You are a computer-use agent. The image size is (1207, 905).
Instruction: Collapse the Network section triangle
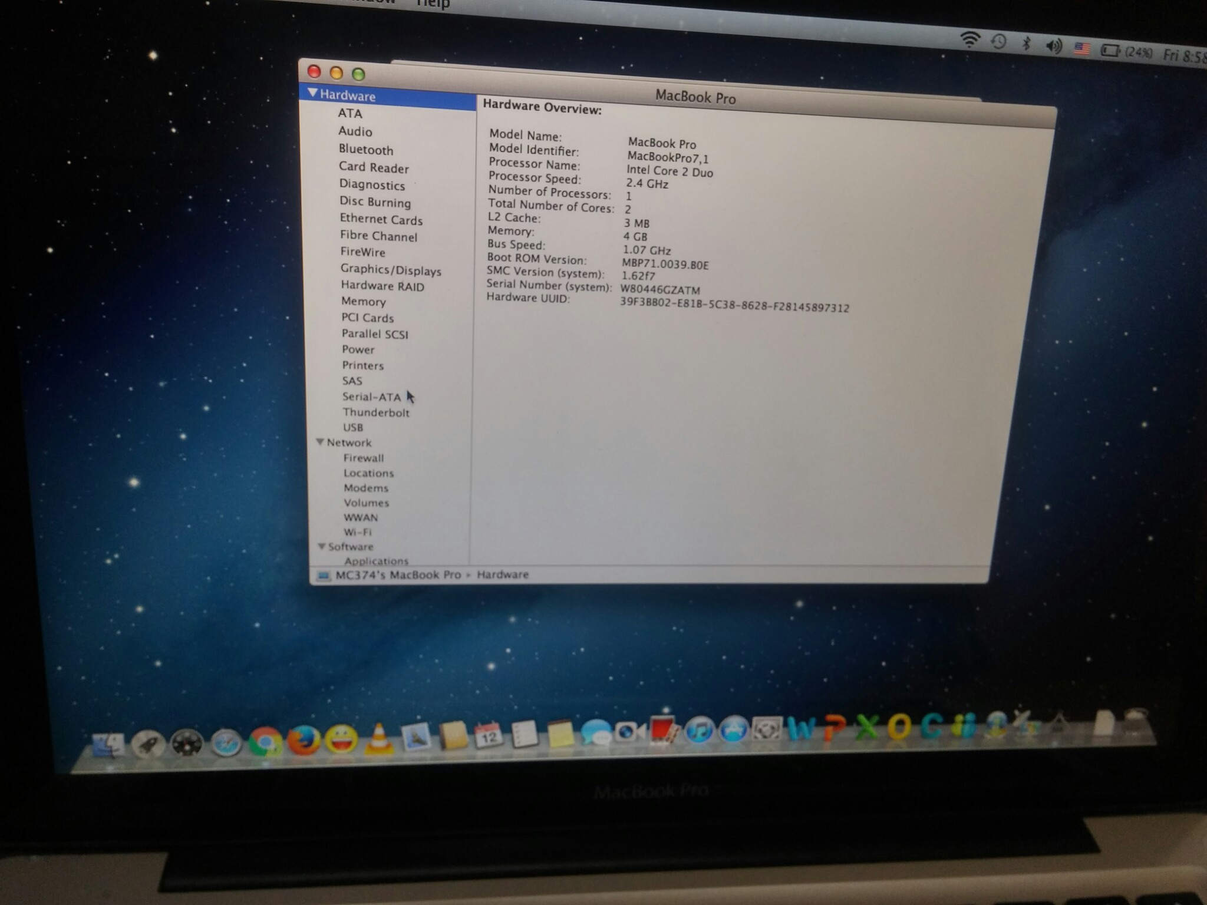click(321, 442)
